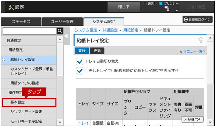Screen dimensions: 215x126
Task: Click the コピー column header
Action: click(x=140, y=107)
